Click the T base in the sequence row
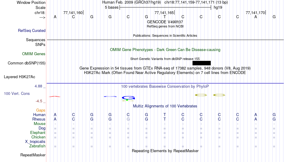 (165, 17)
